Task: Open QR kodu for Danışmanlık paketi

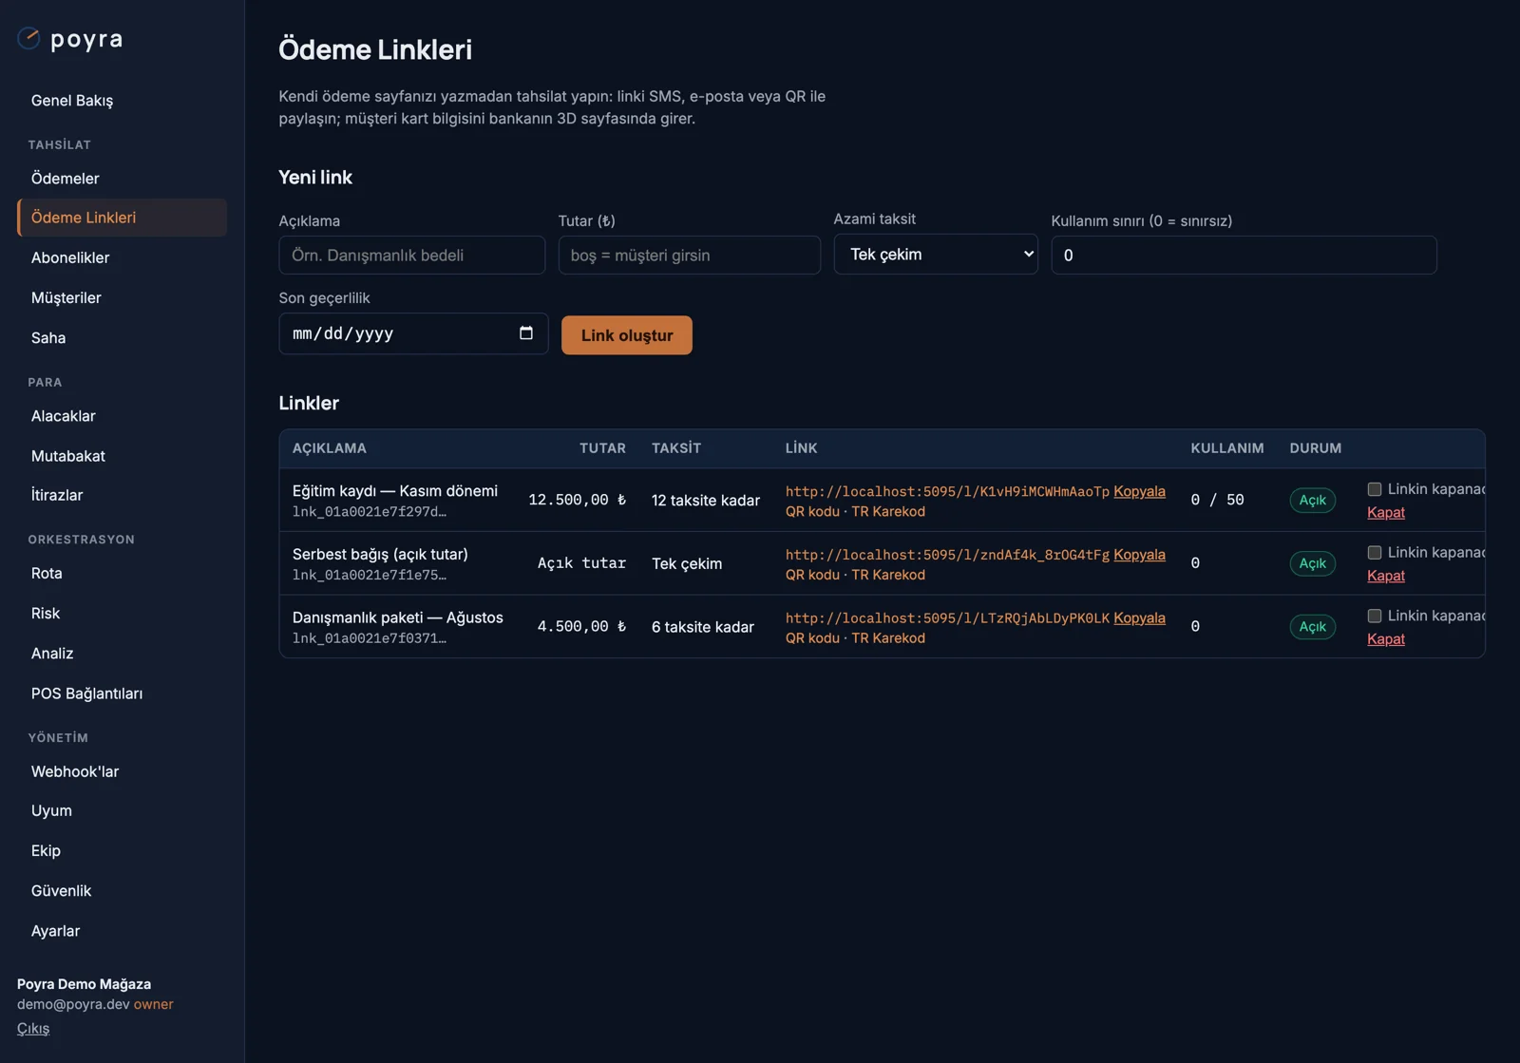Action: pos(812,638)
